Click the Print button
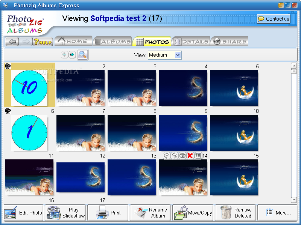This screenshot has height=225, width=301. tap(108, 213)
